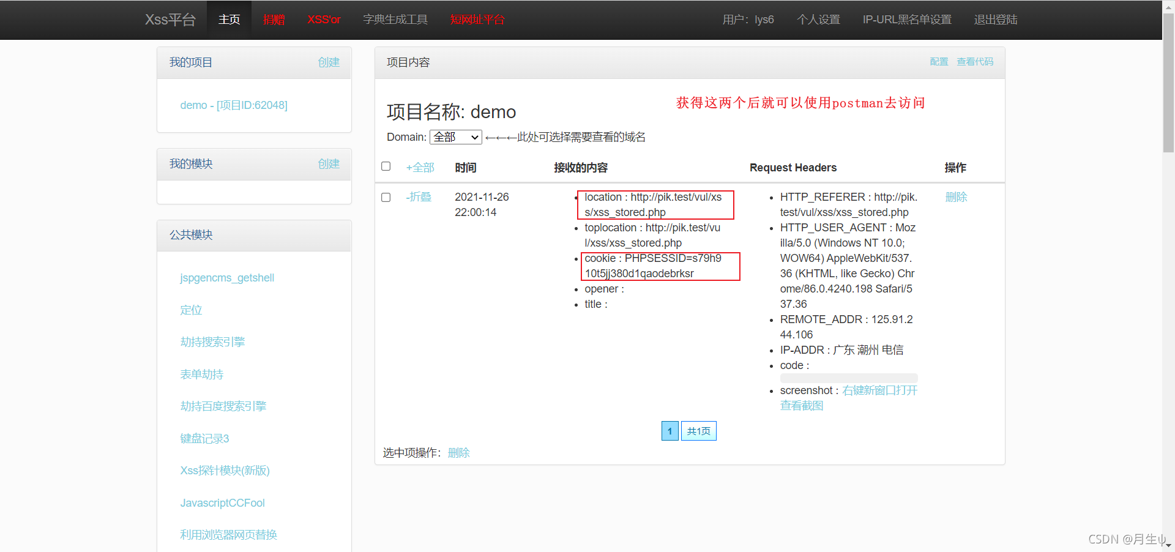The width and height of the screenshot is (1175, 552).
Task: Collapse the record with -折叠
Action: coord(419,197)
